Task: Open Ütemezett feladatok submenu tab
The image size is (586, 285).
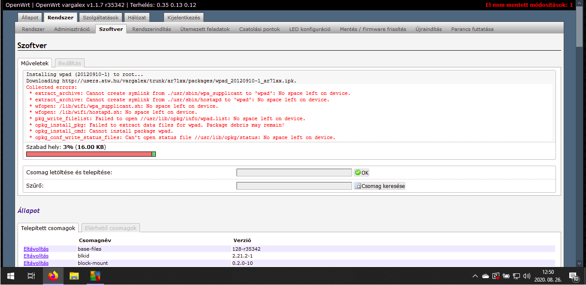Action: tap(205, 29)
